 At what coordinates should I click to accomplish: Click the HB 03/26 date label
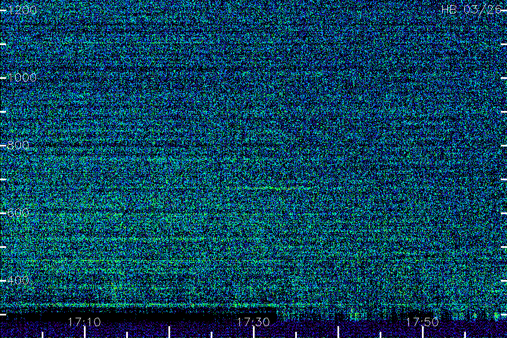[x=472, y=10]
